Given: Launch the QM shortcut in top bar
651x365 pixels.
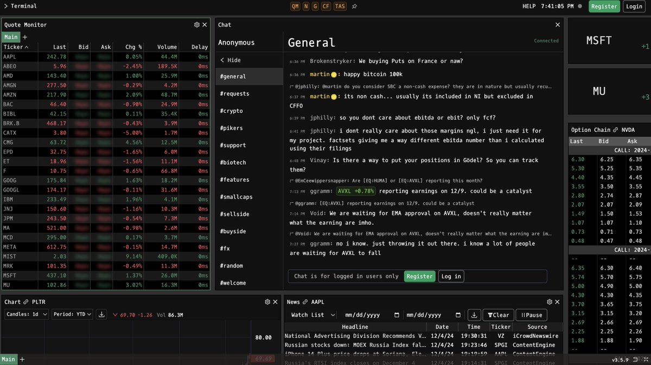Looking at the screenshot, I should [295, 7].
